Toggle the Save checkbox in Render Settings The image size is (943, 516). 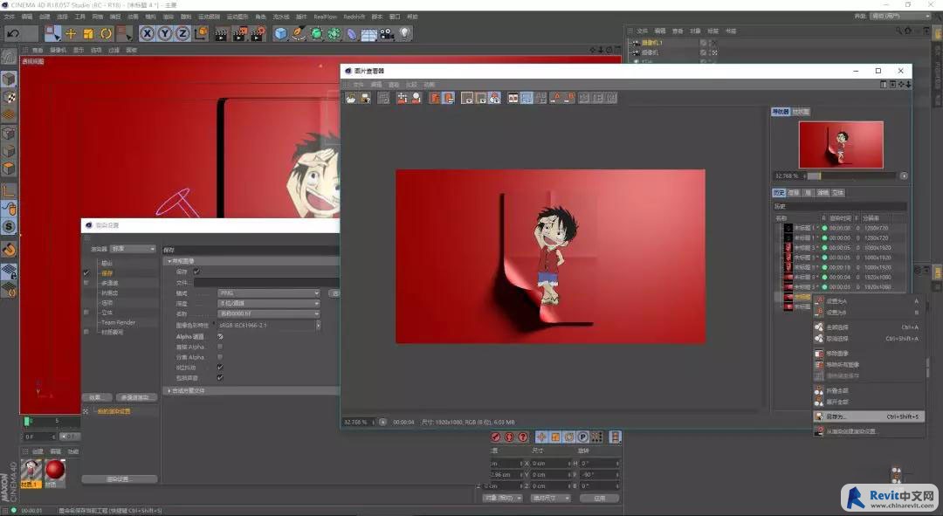coord(196,272)
